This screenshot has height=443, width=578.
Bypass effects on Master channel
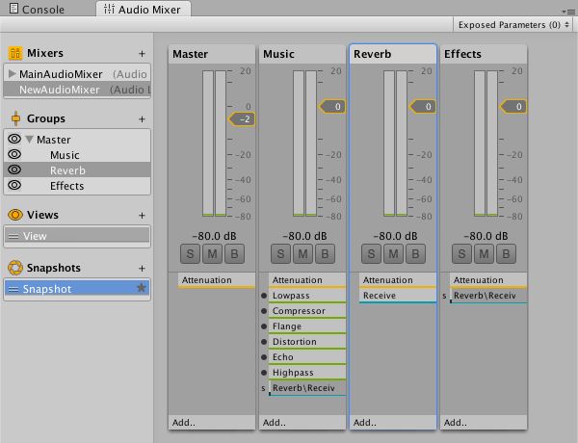pyautogui.click(x=234, y=254)
